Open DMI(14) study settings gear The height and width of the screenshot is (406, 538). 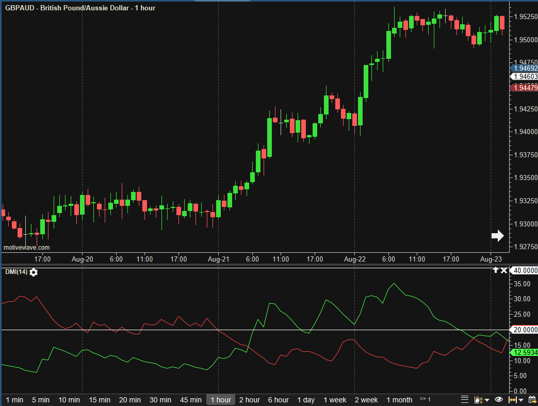tap(34, 272)
